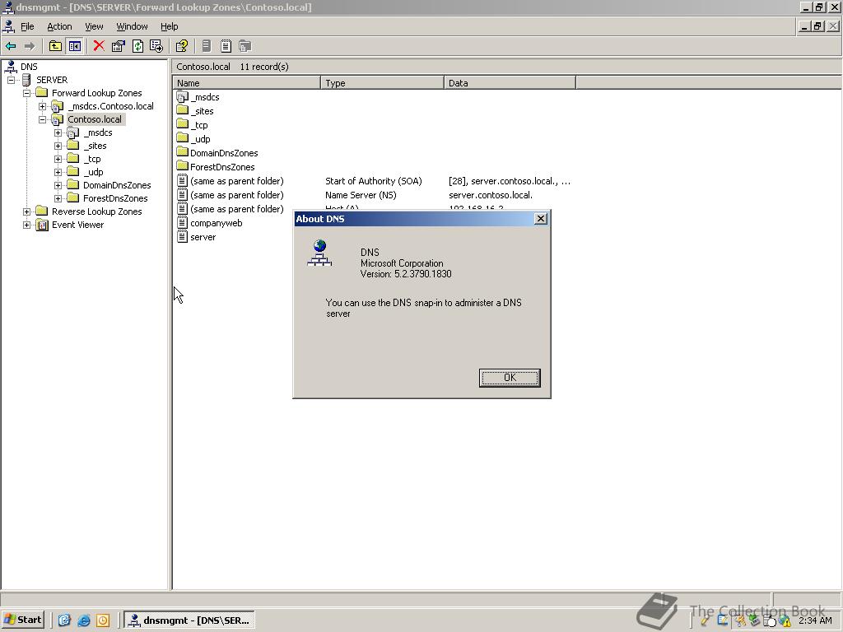Select the DNS root tree item
This screenshot has height=632, width=843.
click(29, 67)
